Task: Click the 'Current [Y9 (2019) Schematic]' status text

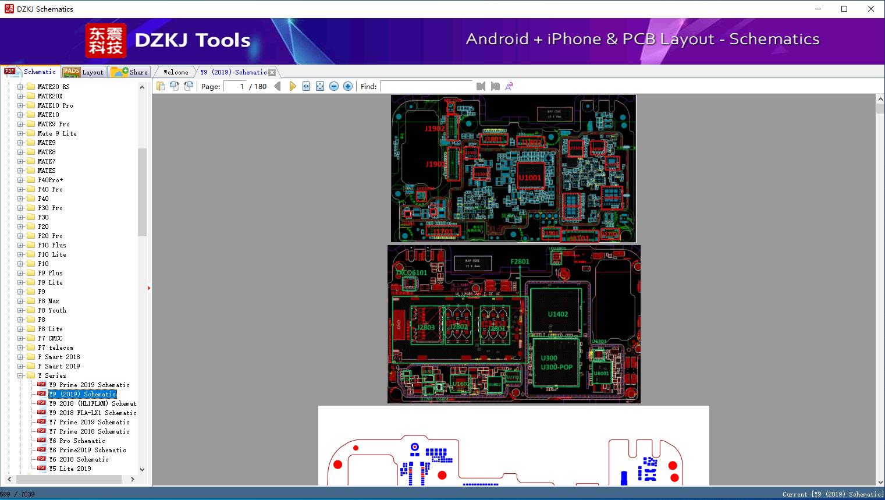Action: click(833, 494)
